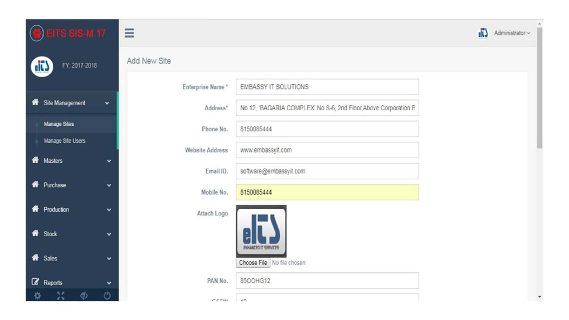Image resolution: width=569 pixels, height=320 pixels.
Task: Click the Production home icon
Action: [x=35, y=209]
